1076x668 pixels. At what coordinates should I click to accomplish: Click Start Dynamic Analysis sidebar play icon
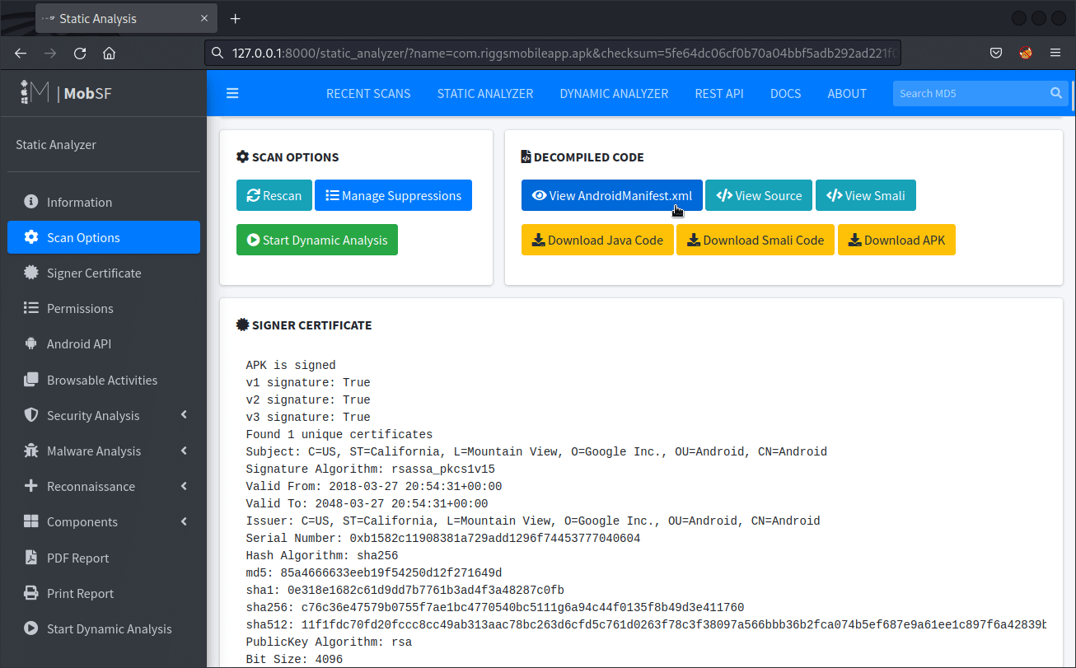[x=31, y=628]
